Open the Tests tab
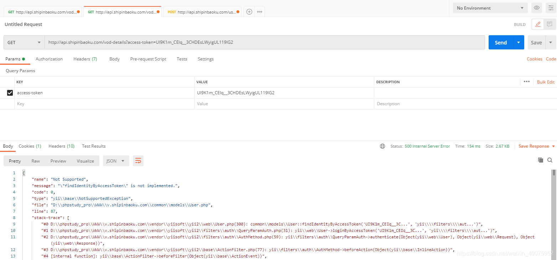The width and height of the screenshot is (557, 260). pyautogui.click(x=182, y=59)
